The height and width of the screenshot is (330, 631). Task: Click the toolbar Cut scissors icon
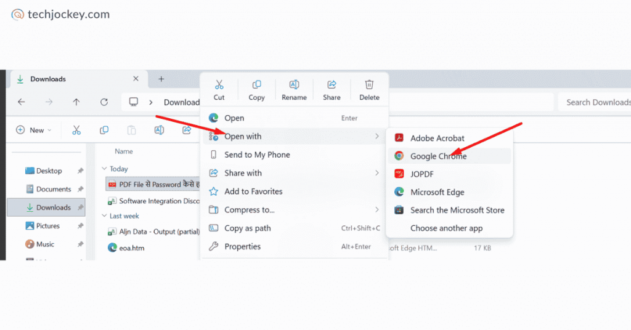(x=76, y=131)
